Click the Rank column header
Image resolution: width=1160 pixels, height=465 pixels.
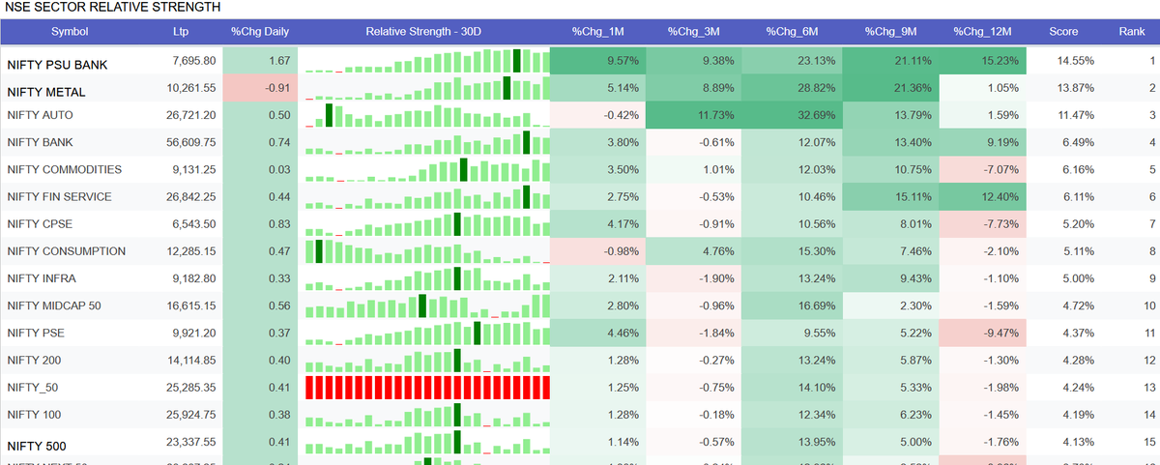[x=1131, y=31]
